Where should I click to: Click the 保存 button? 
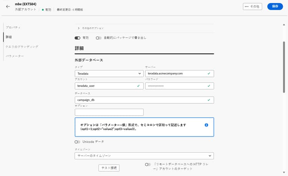tap(275, 7)
